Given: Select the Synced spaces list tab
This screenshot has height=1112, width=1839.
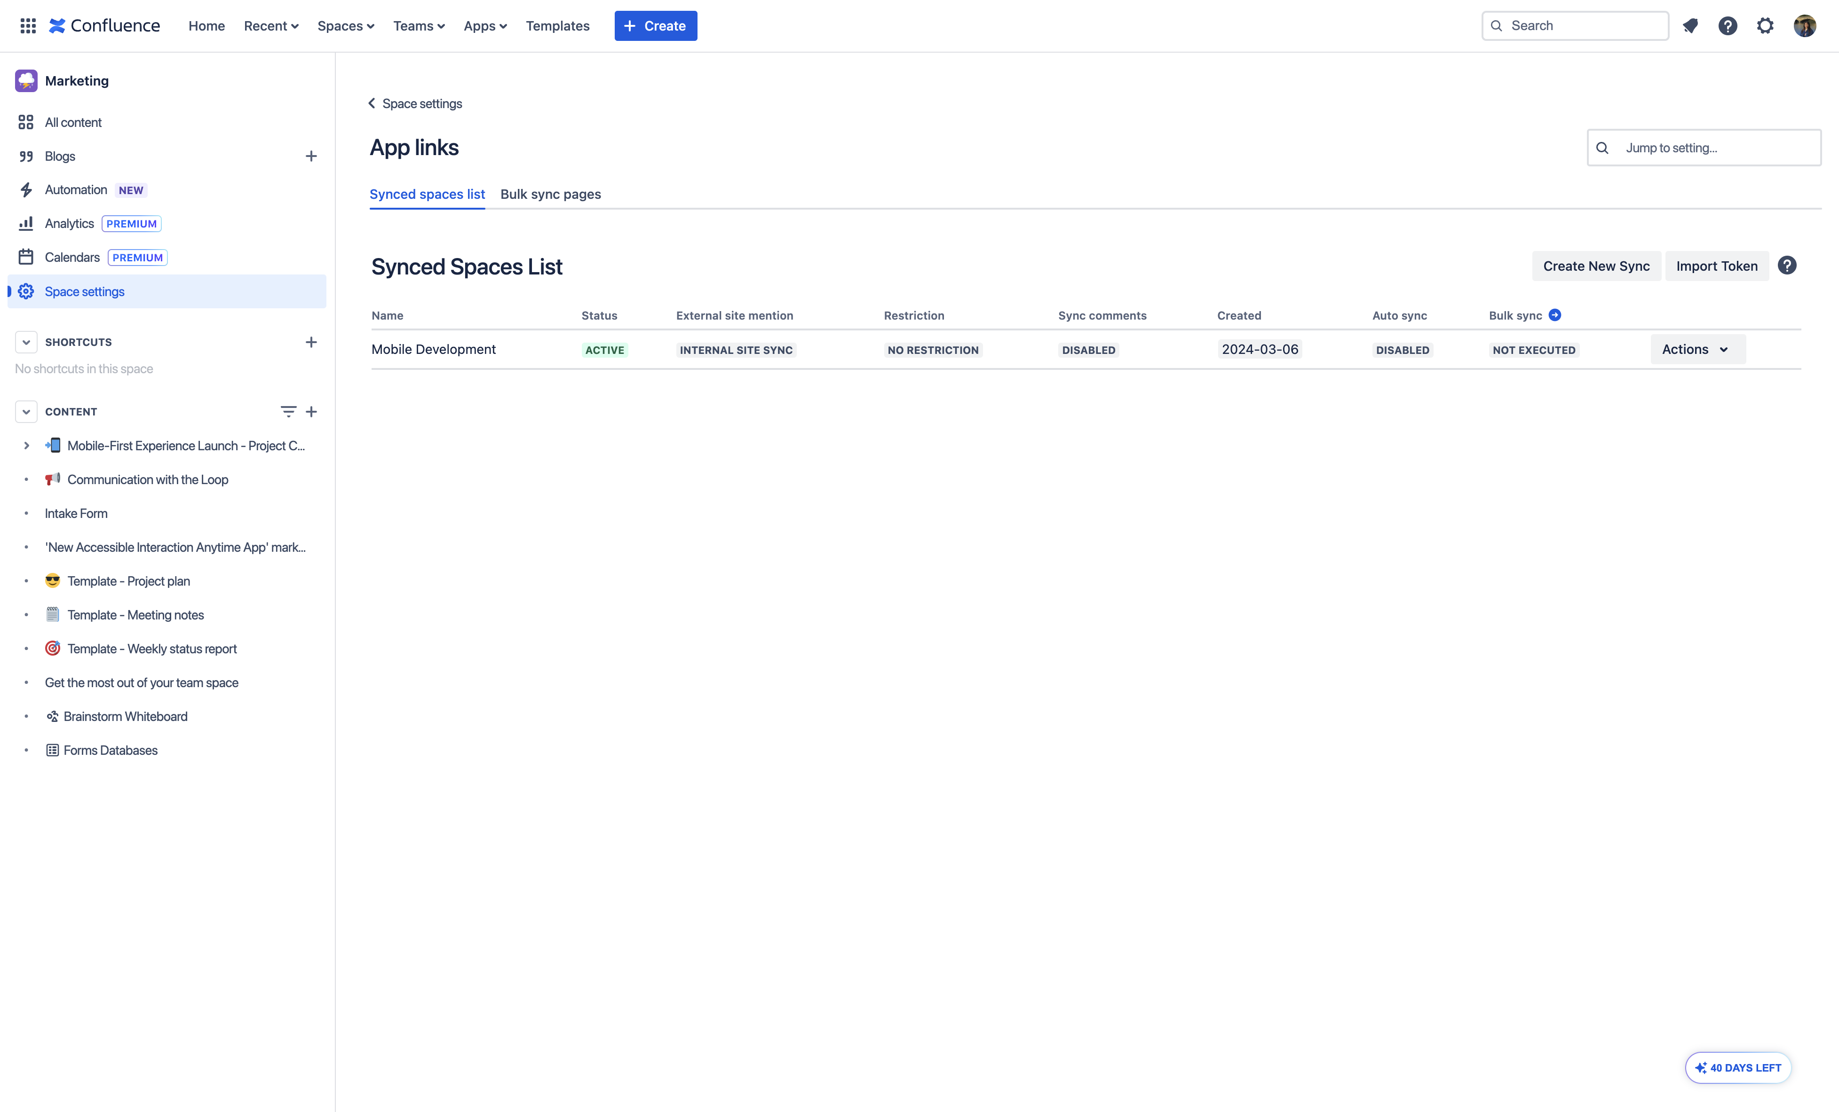Looking at the screenshot, I should 427,194.
